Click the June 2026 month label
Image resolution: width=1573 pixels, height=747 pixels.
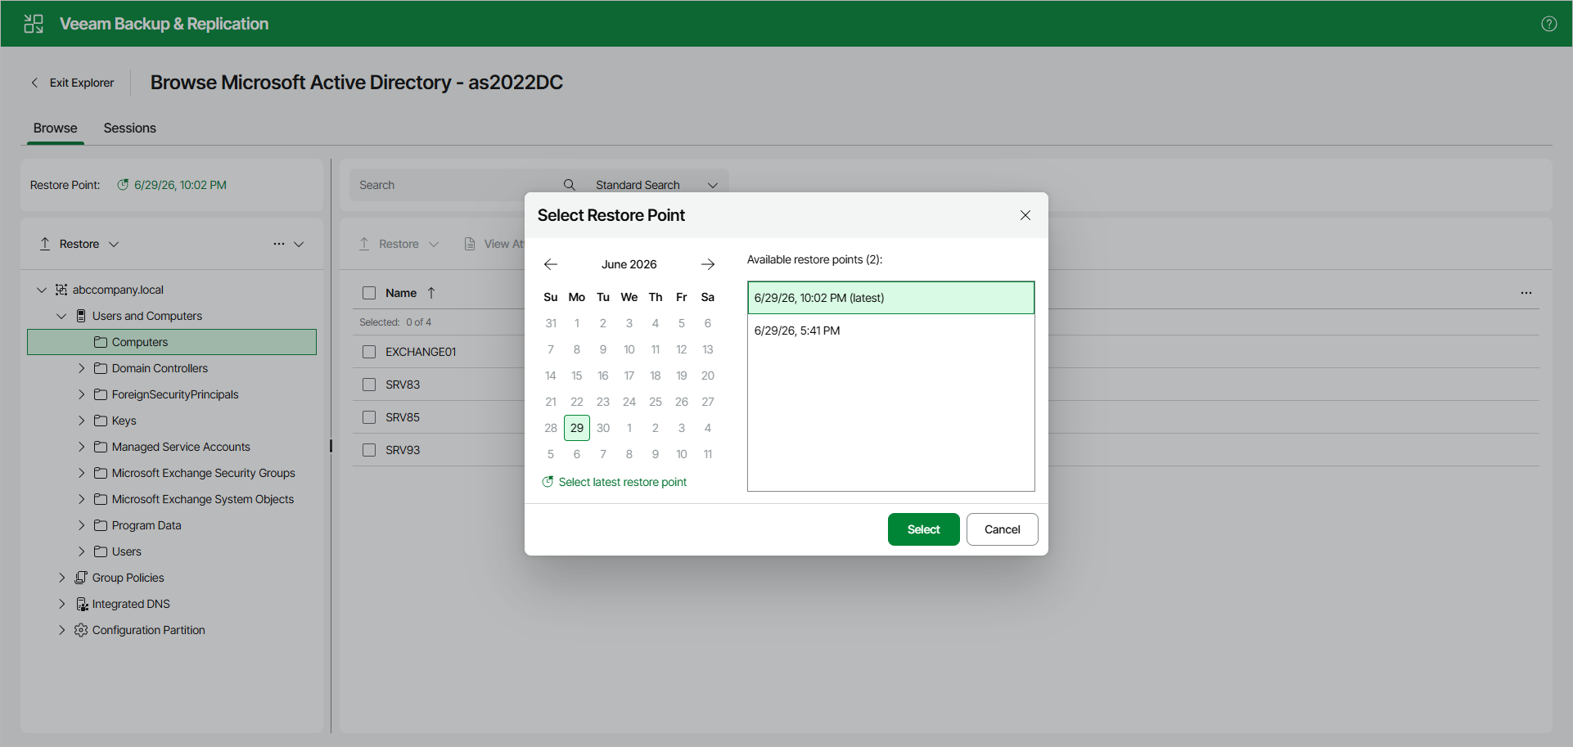click(x=629, y=264)
